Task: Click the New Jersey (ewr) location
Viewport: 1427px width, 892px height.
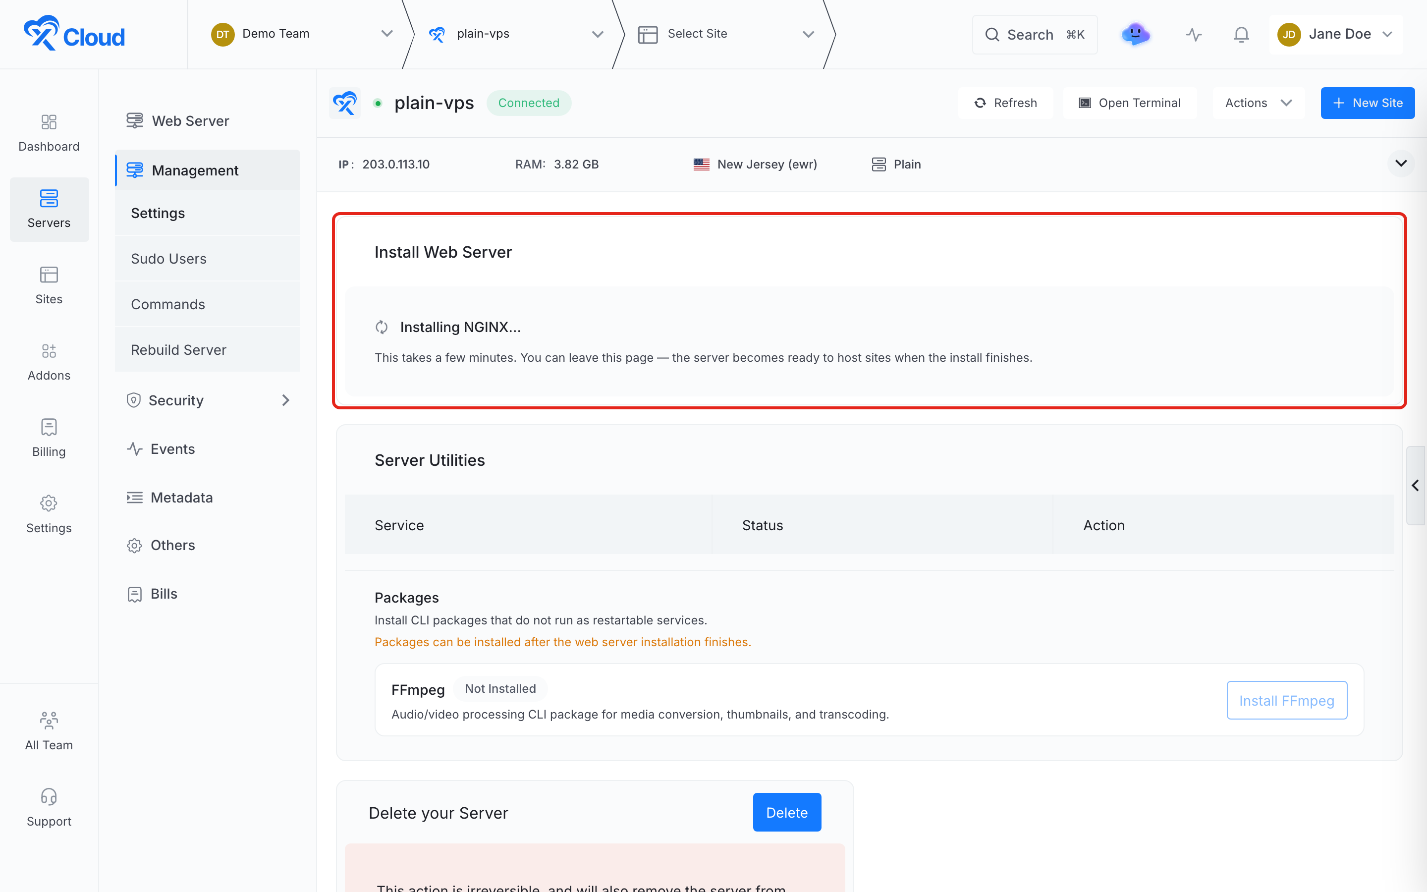Action: [755, 164]
